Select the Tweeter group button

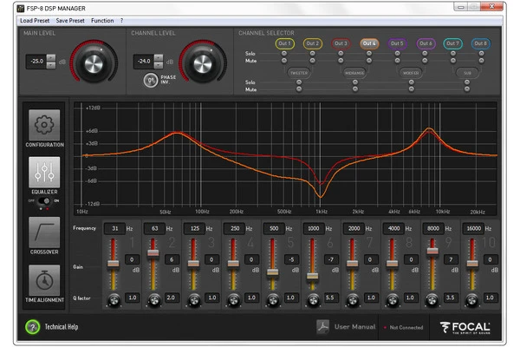click(x=299, y=73)
